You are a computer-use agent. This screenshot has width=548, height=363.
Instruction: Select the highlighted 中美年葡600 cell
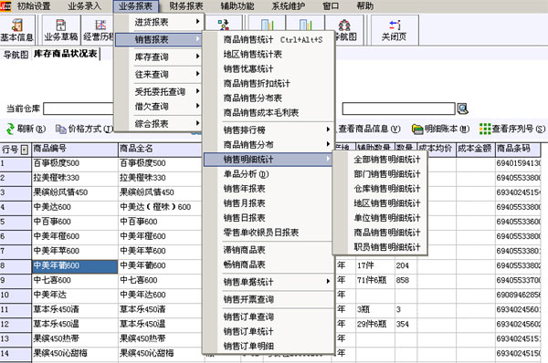pyautogui.click(x=75, y=266)
